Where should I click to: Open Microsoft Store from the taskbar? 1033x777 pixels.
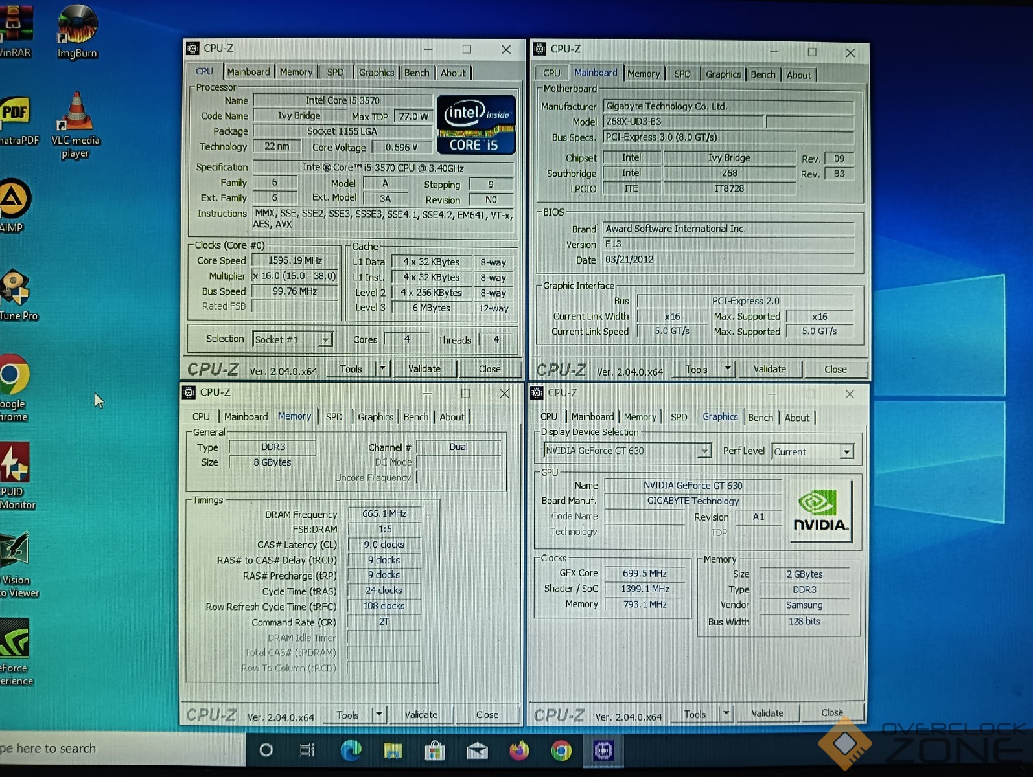pos(434,750)
